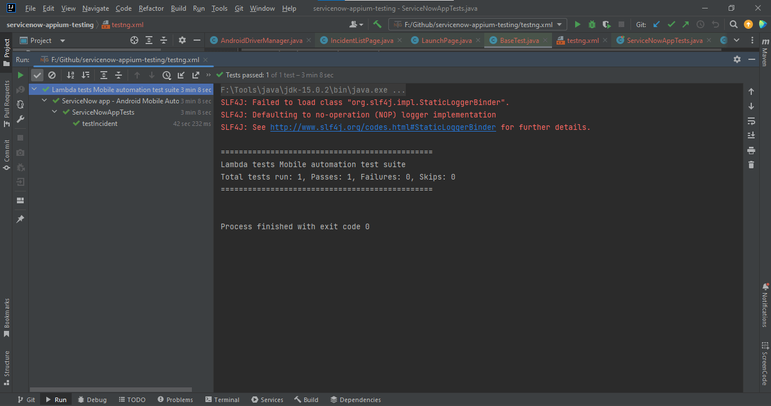The height and width of the screenshot is (406, 771).
Task: Run the testng.xml configuration with the green arrow
Action: pyautogui.click(x=577, y=24)
